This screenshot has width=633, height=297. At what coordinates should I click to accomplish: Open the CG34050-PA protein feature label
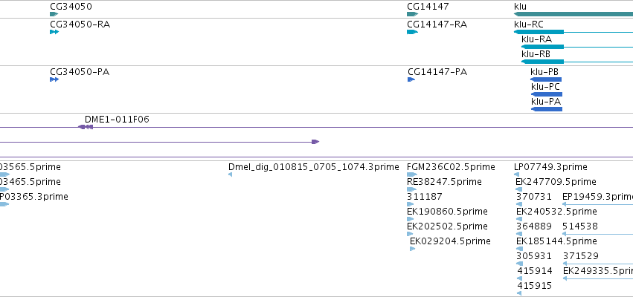(x=80, y=72)
